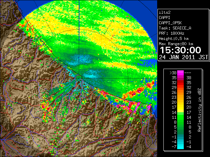The height and width of the screenshot is (157, 210).
Task: Click the '>38' legend label
Action: (x=173, y=73)
